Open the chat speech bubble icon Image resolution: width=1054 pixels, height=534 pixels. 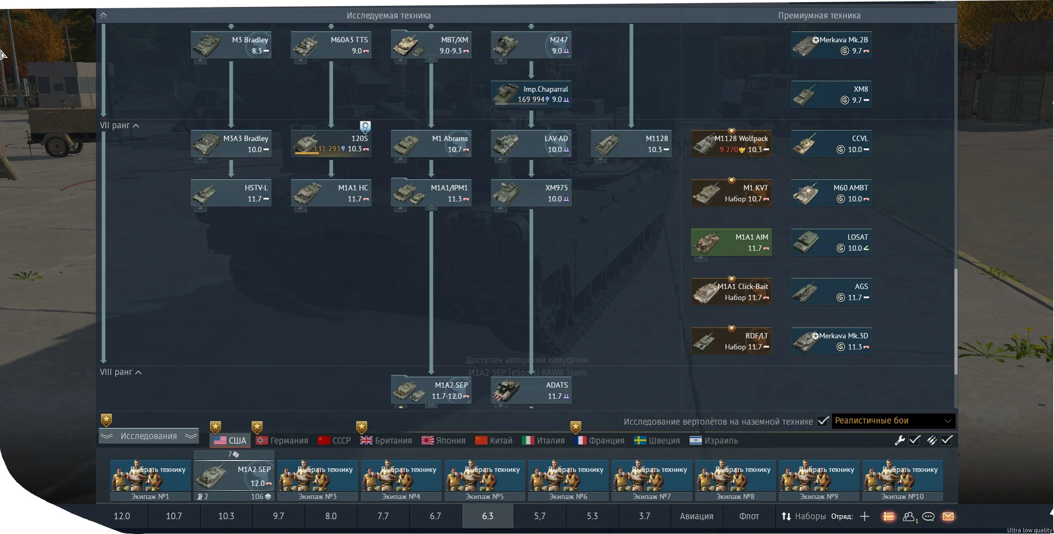pyautogui.click(x=928, y=516)
